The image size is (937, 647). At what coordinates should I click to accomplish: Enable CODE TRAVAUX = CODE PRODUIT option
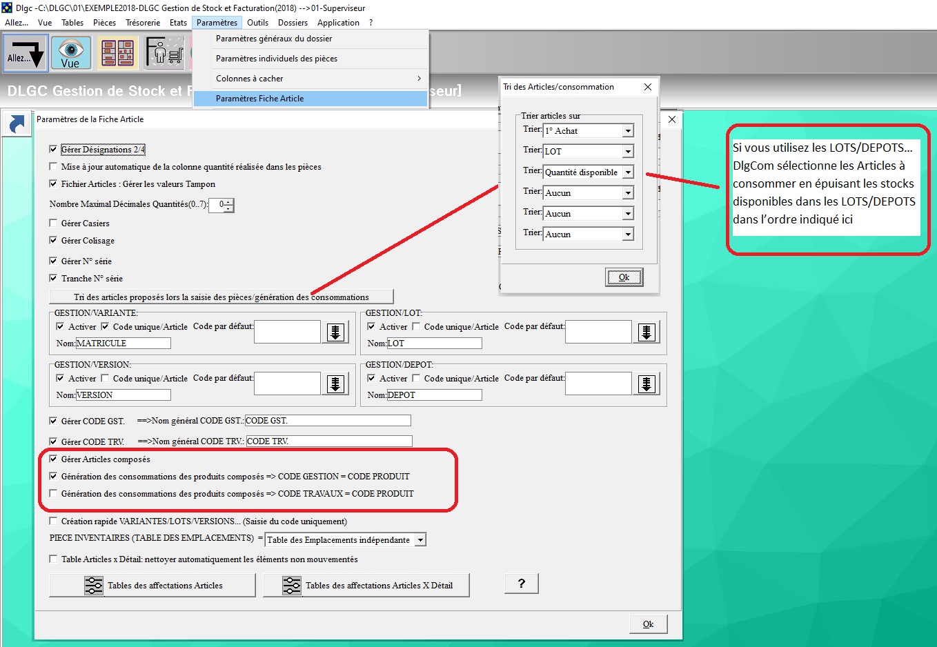tap(53, 493)
